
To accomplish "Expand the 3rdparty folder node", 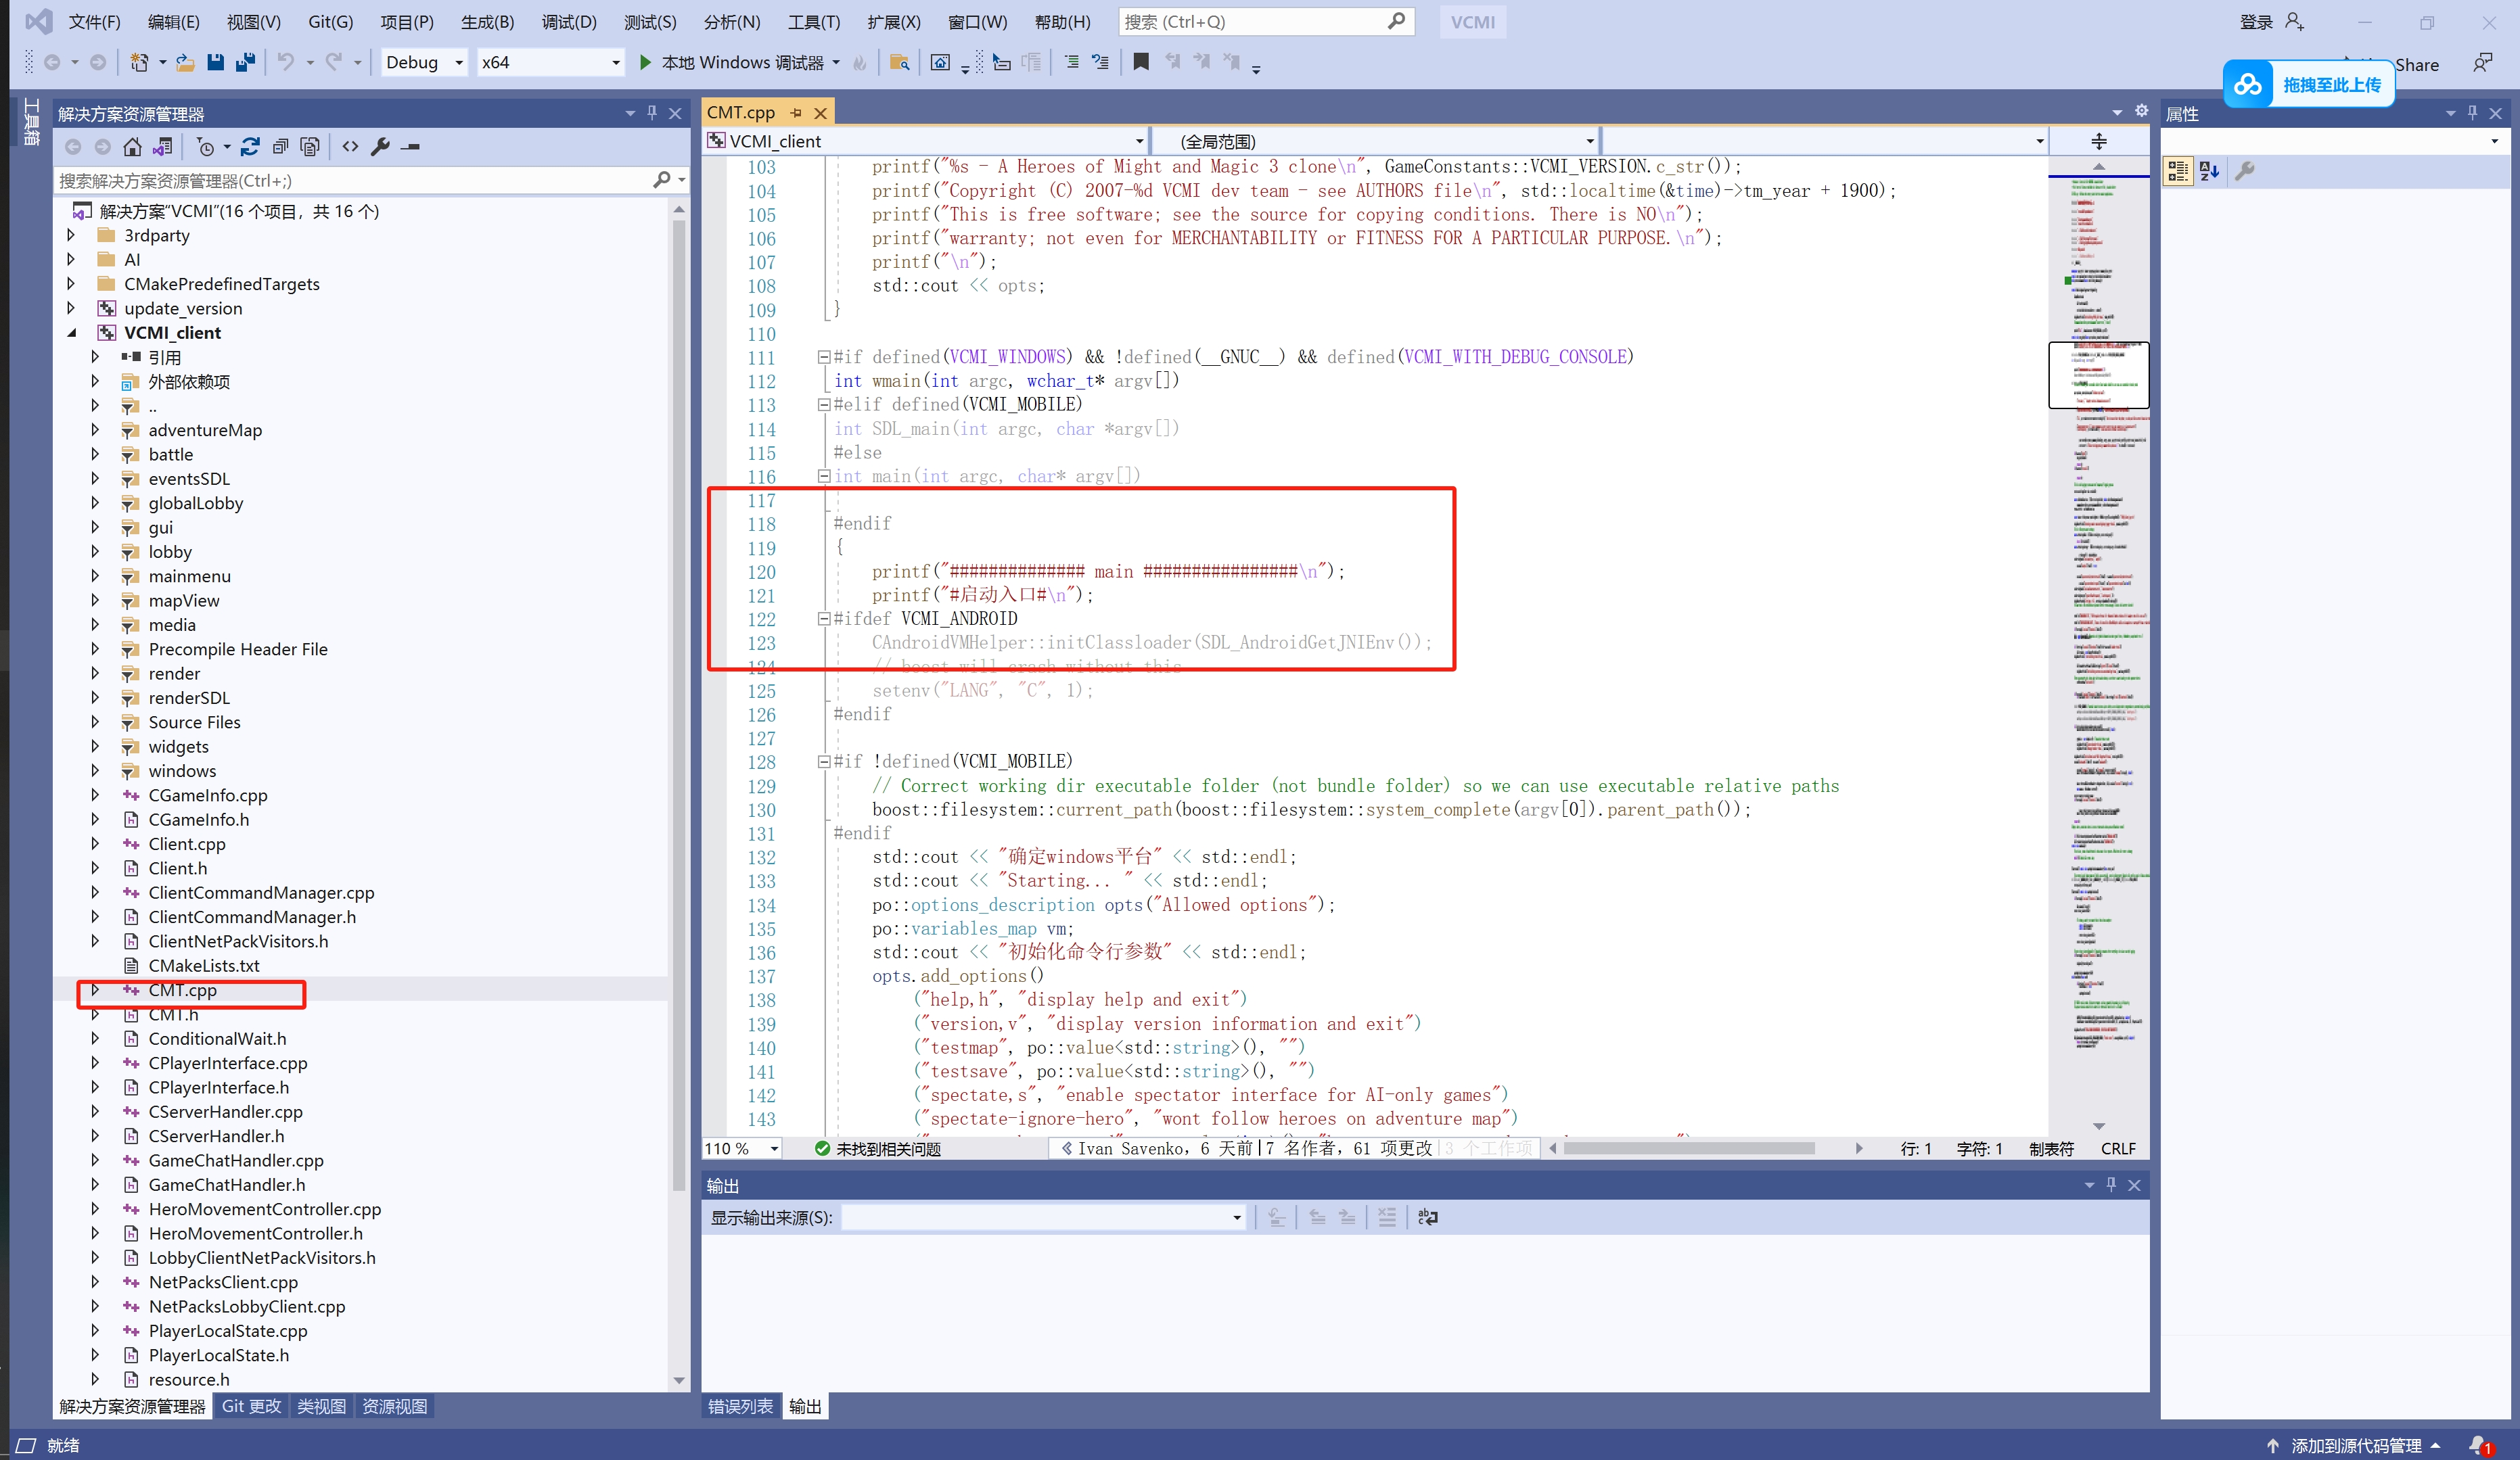I will pyautogui.click(x=71, y=235).
